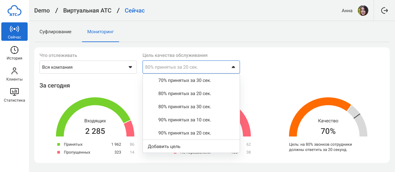This screenshot has width=395, height=172.
Task: Click the logout arrow icon
Action: (384, 11)
